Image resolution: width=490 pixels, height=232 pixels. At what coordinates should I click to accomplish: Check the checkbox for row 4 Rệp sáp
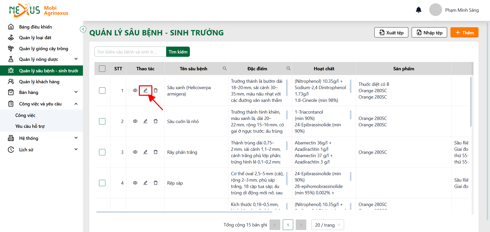click(x=102, y=183)
